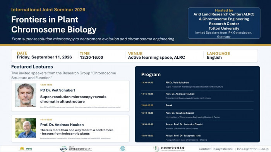Click the IPDRE logo in the footer
This screenshot has width=271, height=152.
[26, 149]
